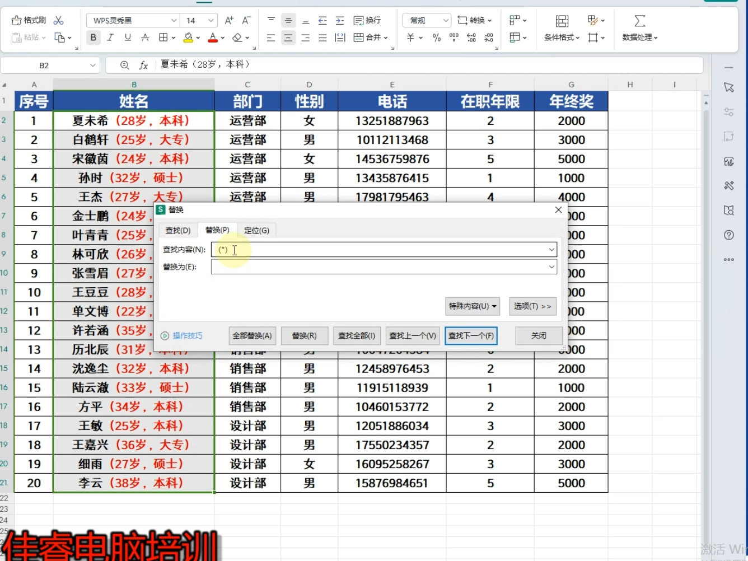Click the Copy icon in clipboard group

pyautogui.click(x=59, y=38)
